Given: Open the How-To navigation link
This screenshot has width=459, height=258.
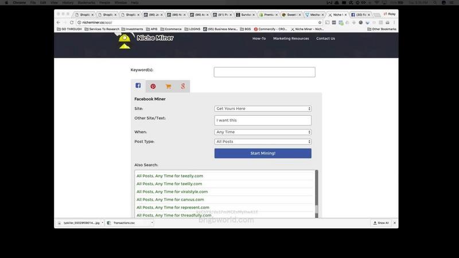Looking at the screenshot, I should 259,38.
